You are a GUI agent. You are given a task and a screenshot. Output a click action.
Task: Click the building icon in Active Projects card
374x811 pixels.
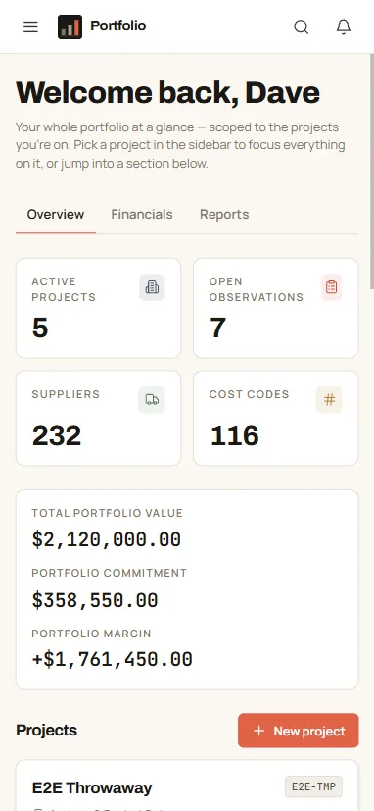coord(152,287)
